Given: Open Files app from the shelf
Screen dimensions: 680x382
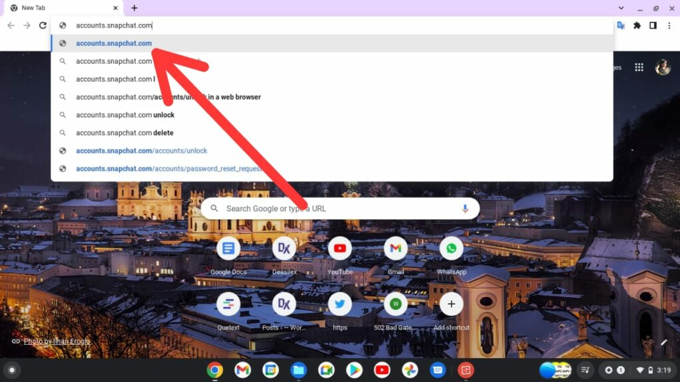Looking at the screenshot, I should (298, 370).
